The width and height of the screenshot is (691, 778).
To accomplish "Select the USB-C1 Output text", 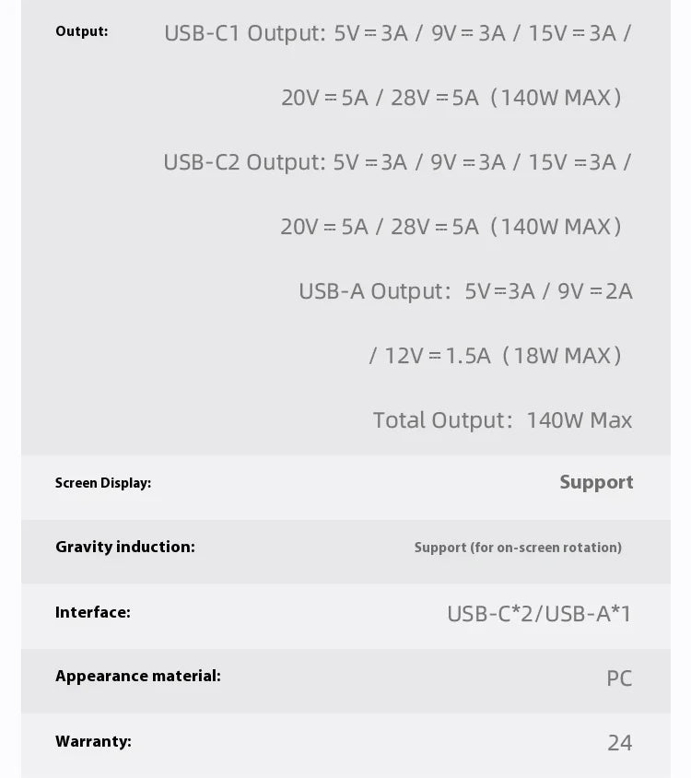I will (x=244, y=33).
